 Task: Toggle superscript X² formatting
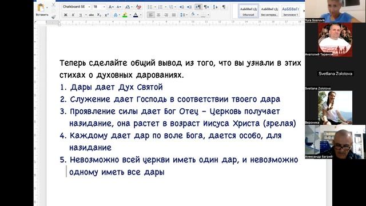107,15
